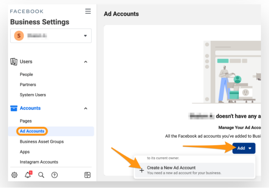Image resolution: width=269 pixels, height=188 pixels.
Task: Click the plus icon beside Create a New Ad Account
Action: [x=142, y=170]
